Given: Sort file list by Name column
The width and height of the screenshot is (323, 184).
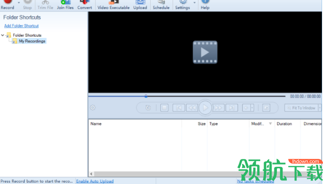Looking at the screenshot, I should [135, 124].
